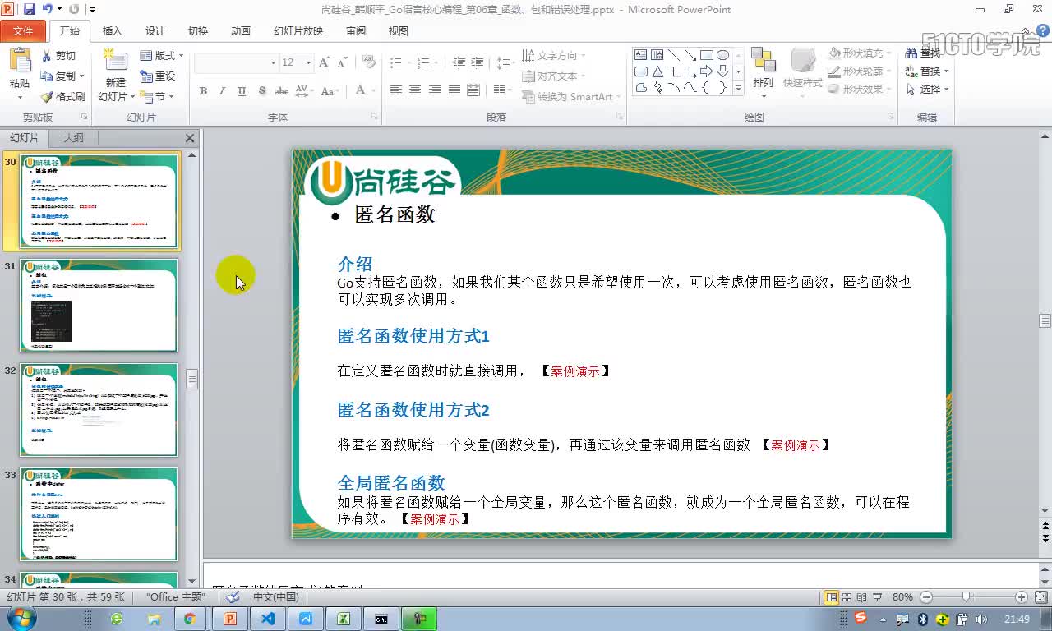Open the font name combo box
This screenshot has width=1052, height=631.
pos(237,62)
